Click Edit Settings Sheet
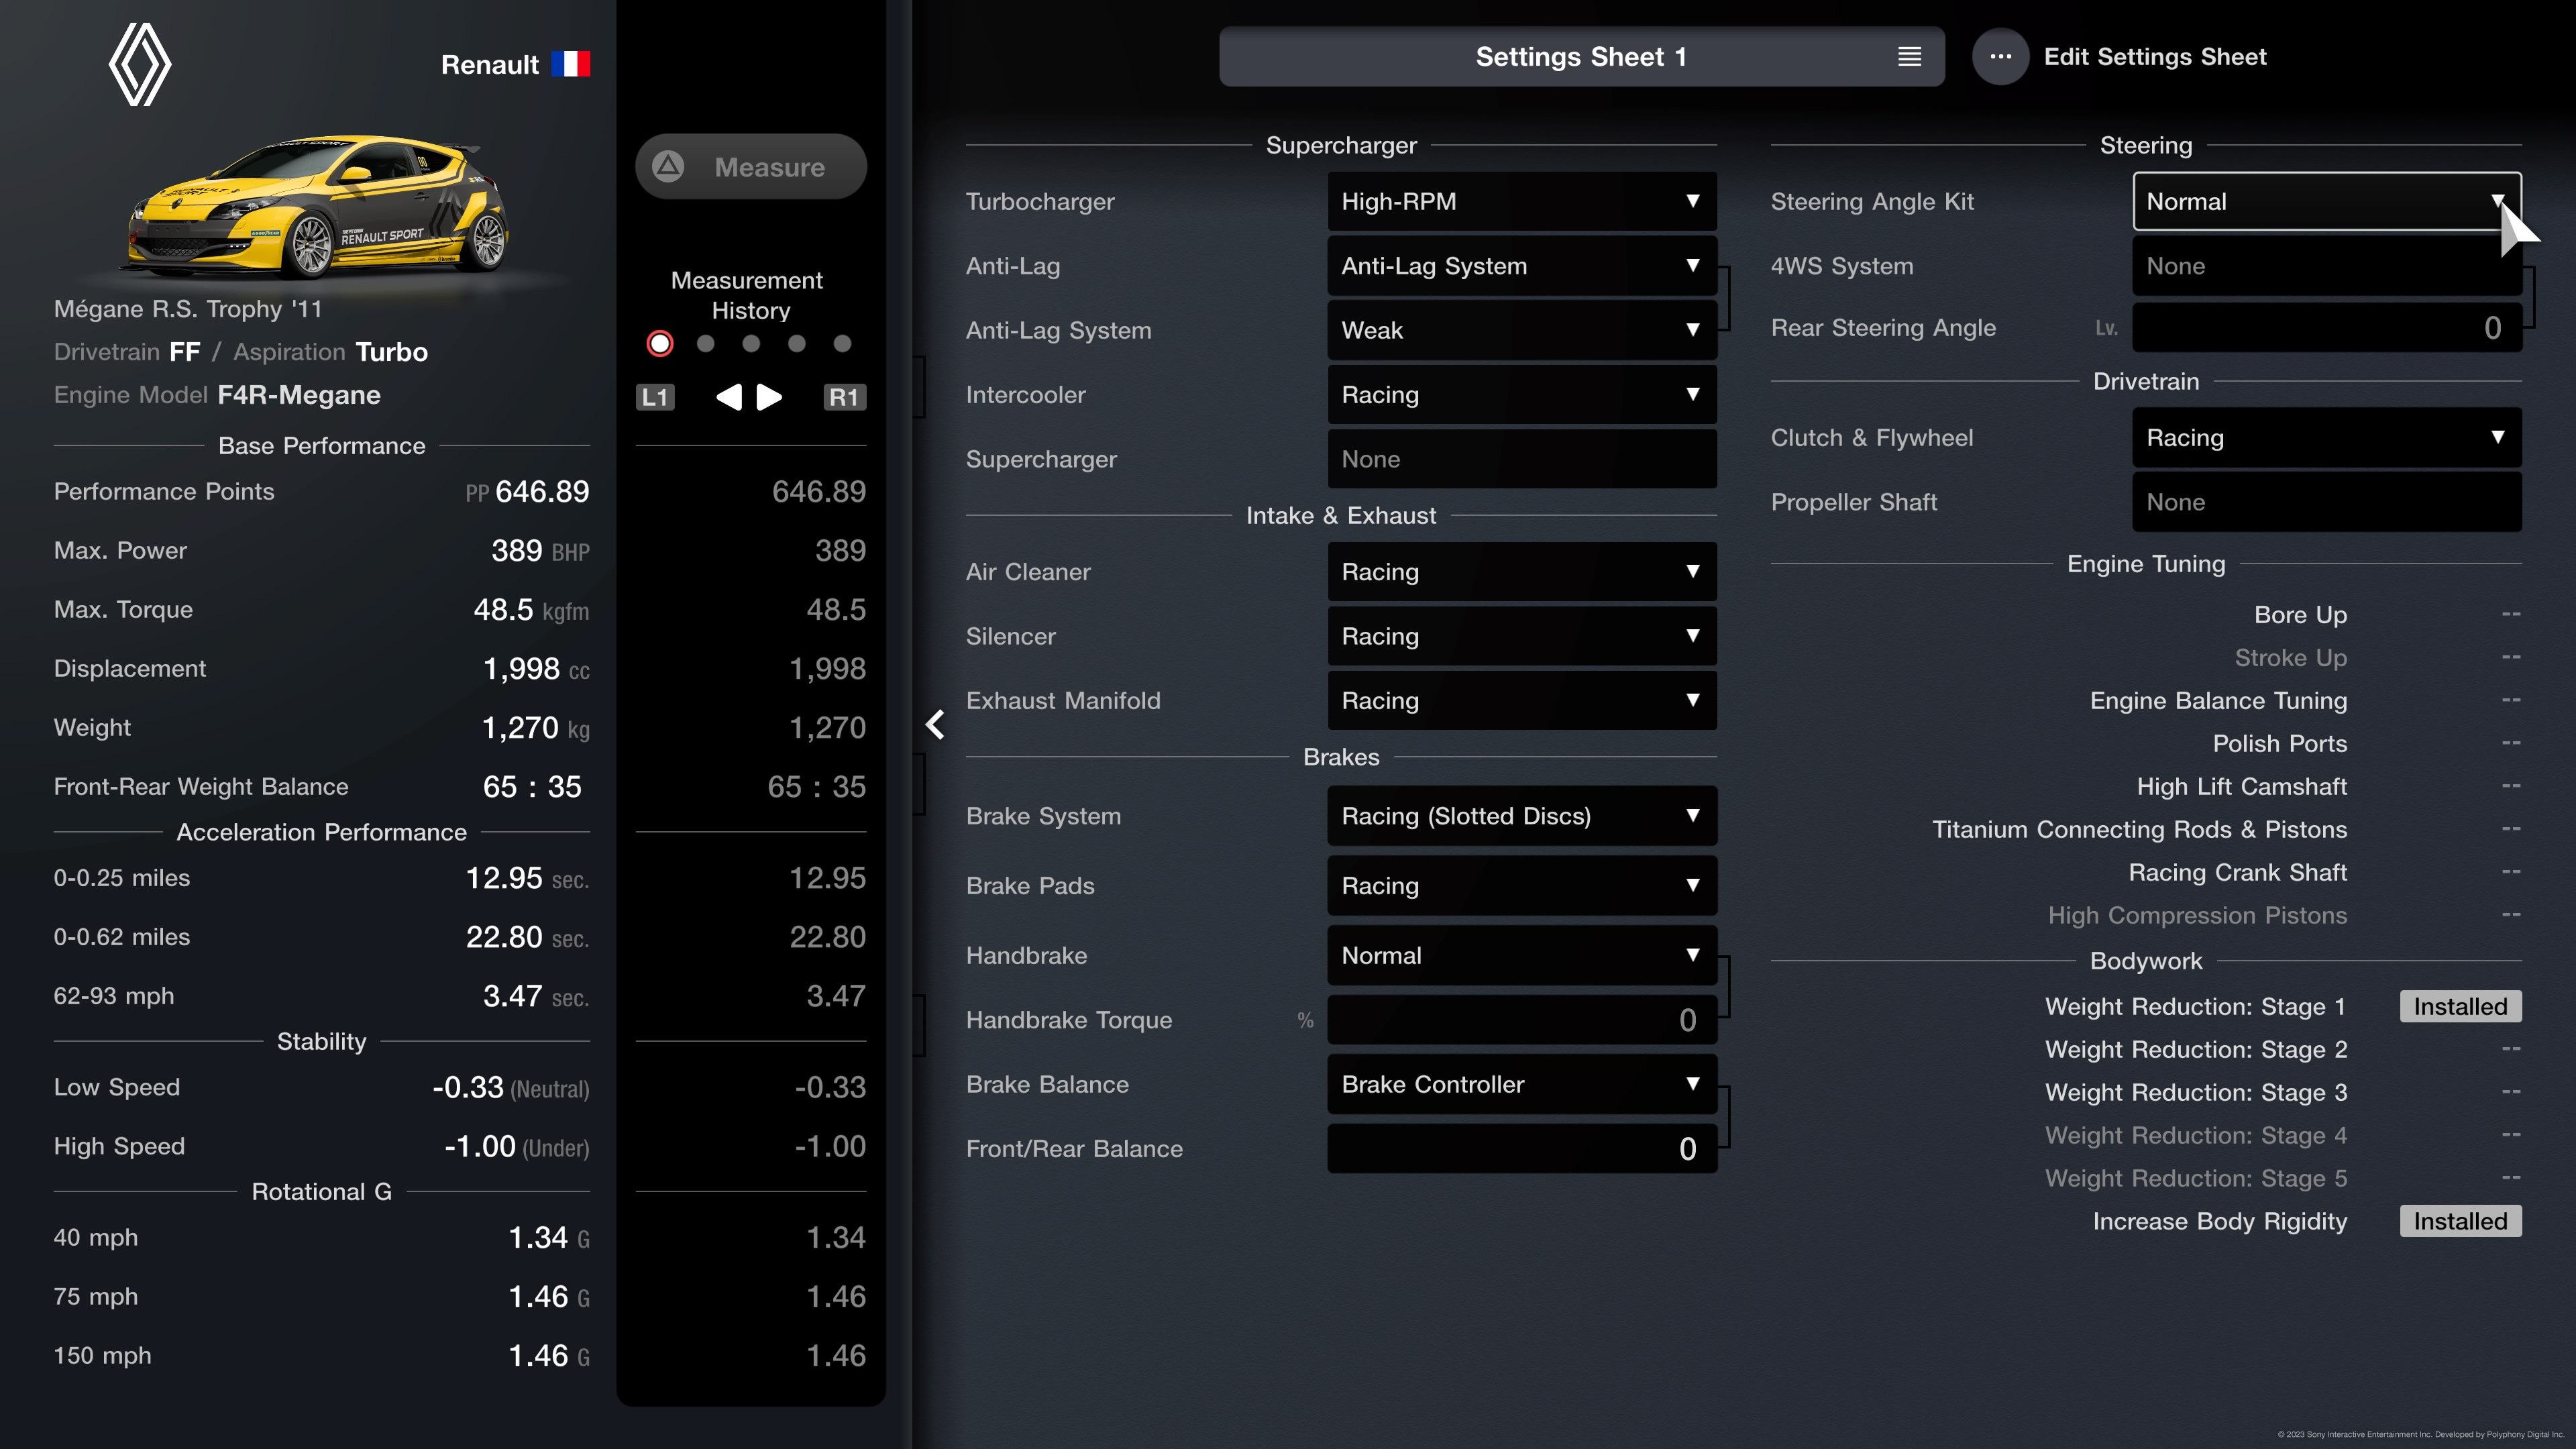 [2154, 57]
